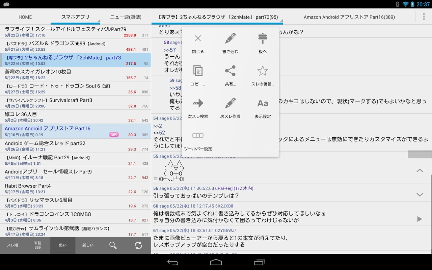This screenshot has width=432, height=270.
Task: Open Androidアプリ セール情報スレ Part9
Action: point(76,174)
